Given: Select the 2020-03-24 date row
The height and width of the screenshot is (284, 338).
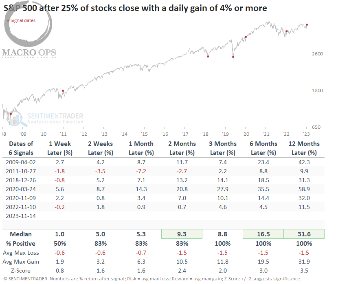Looking at the screenshot, I should (x=163, y=189).
